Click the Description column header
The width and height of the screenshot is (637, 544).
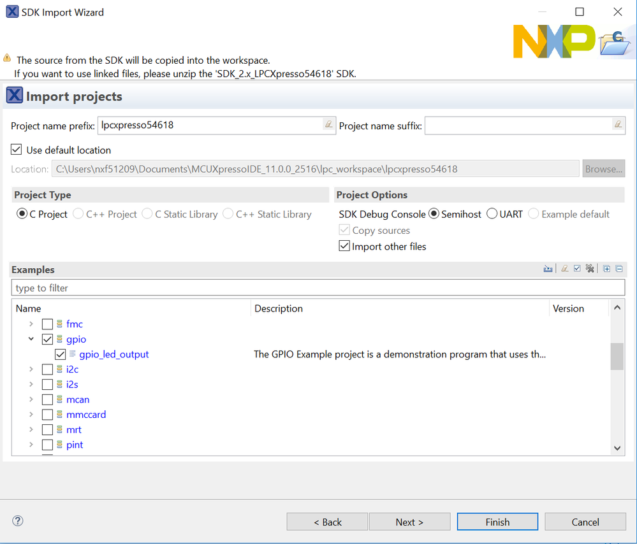click(x=400, y=308)
